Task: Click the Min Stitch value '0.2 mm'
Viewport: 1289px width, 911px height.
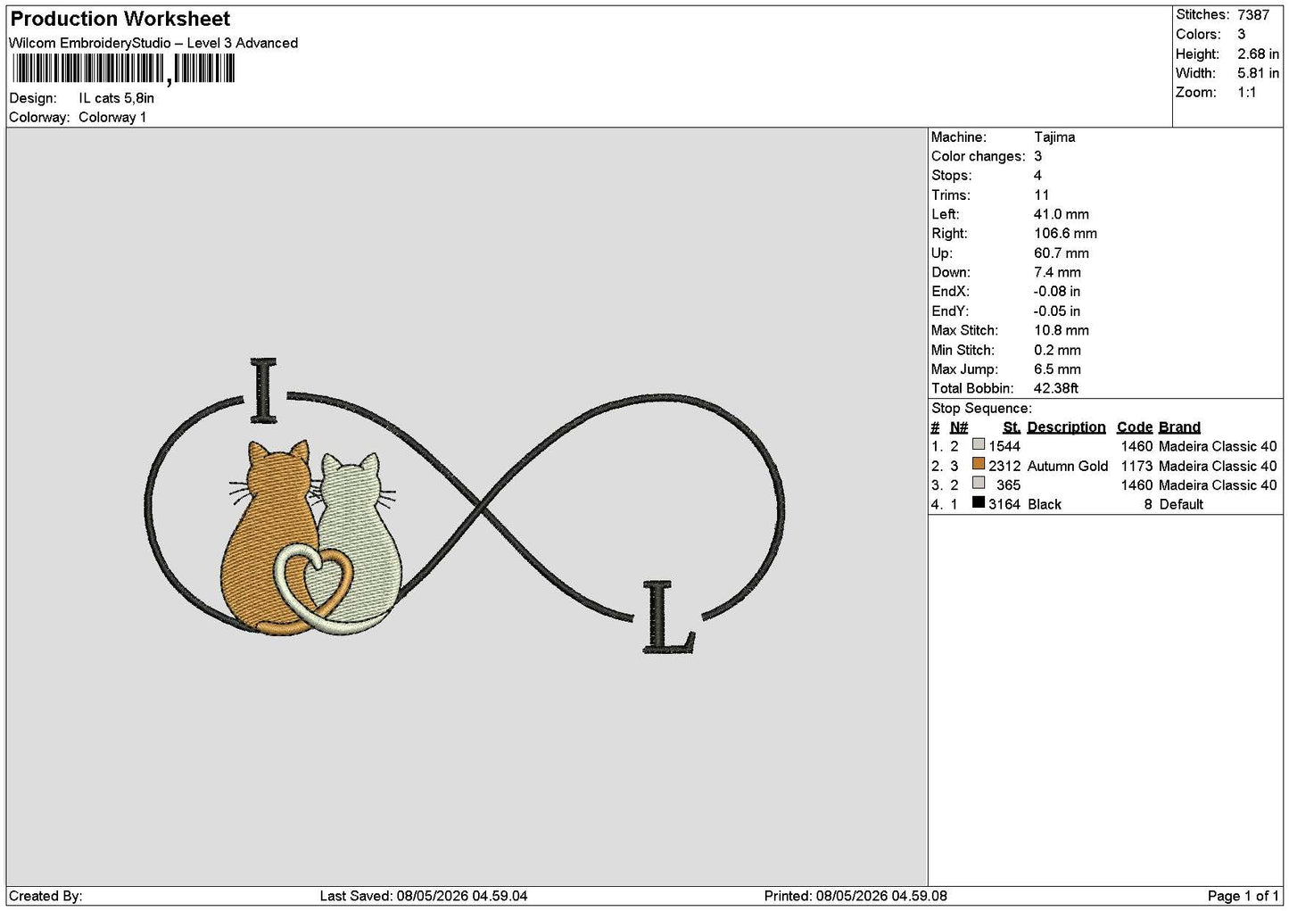Action: [x=1057, y=350]
